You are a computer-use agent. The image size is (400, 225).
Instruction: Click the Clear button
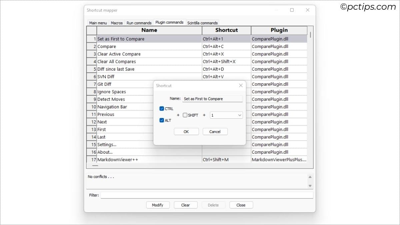click(186, 205)
